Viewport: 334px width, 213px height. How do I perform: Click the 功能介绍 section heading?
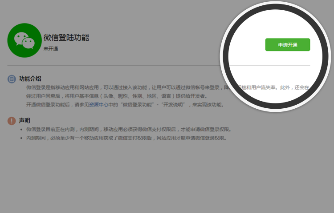[30, 79]
